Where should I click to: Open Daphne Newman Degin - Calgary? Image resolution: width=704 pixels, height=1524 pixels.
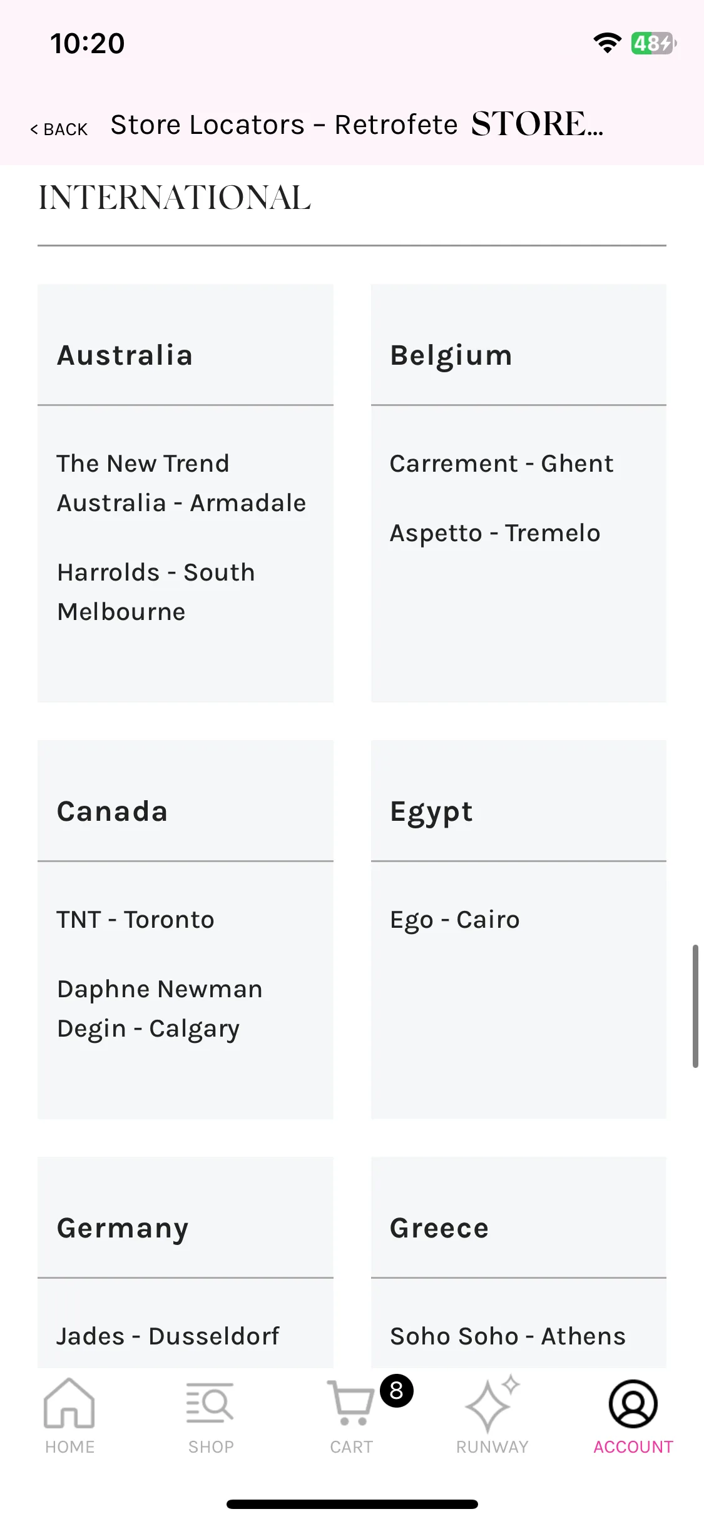160,1008
